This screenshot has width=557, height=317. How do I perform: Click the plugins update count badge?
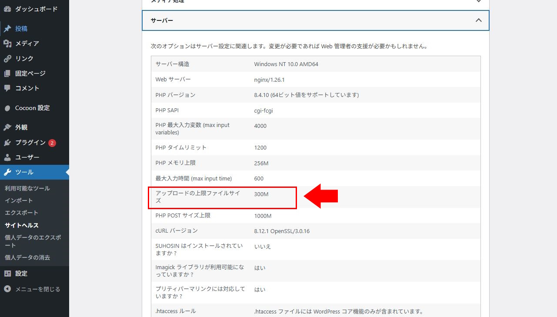pos(52,143)
